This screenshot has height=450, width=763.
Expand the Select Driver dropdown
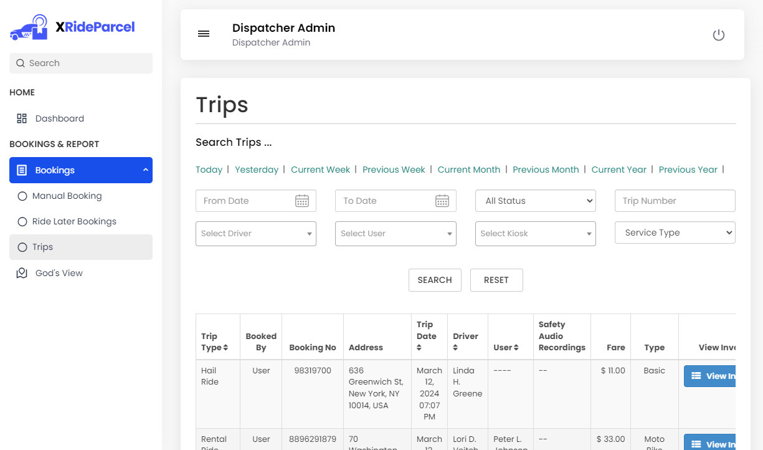[255, 234]
